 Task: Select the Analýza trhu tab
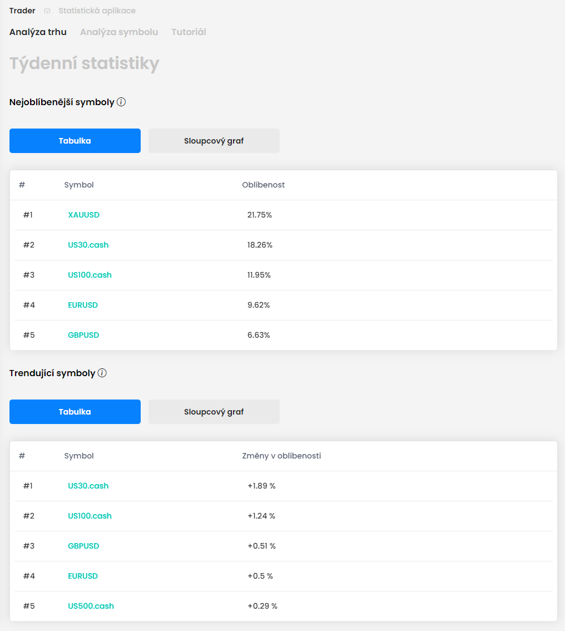(38, 32)
